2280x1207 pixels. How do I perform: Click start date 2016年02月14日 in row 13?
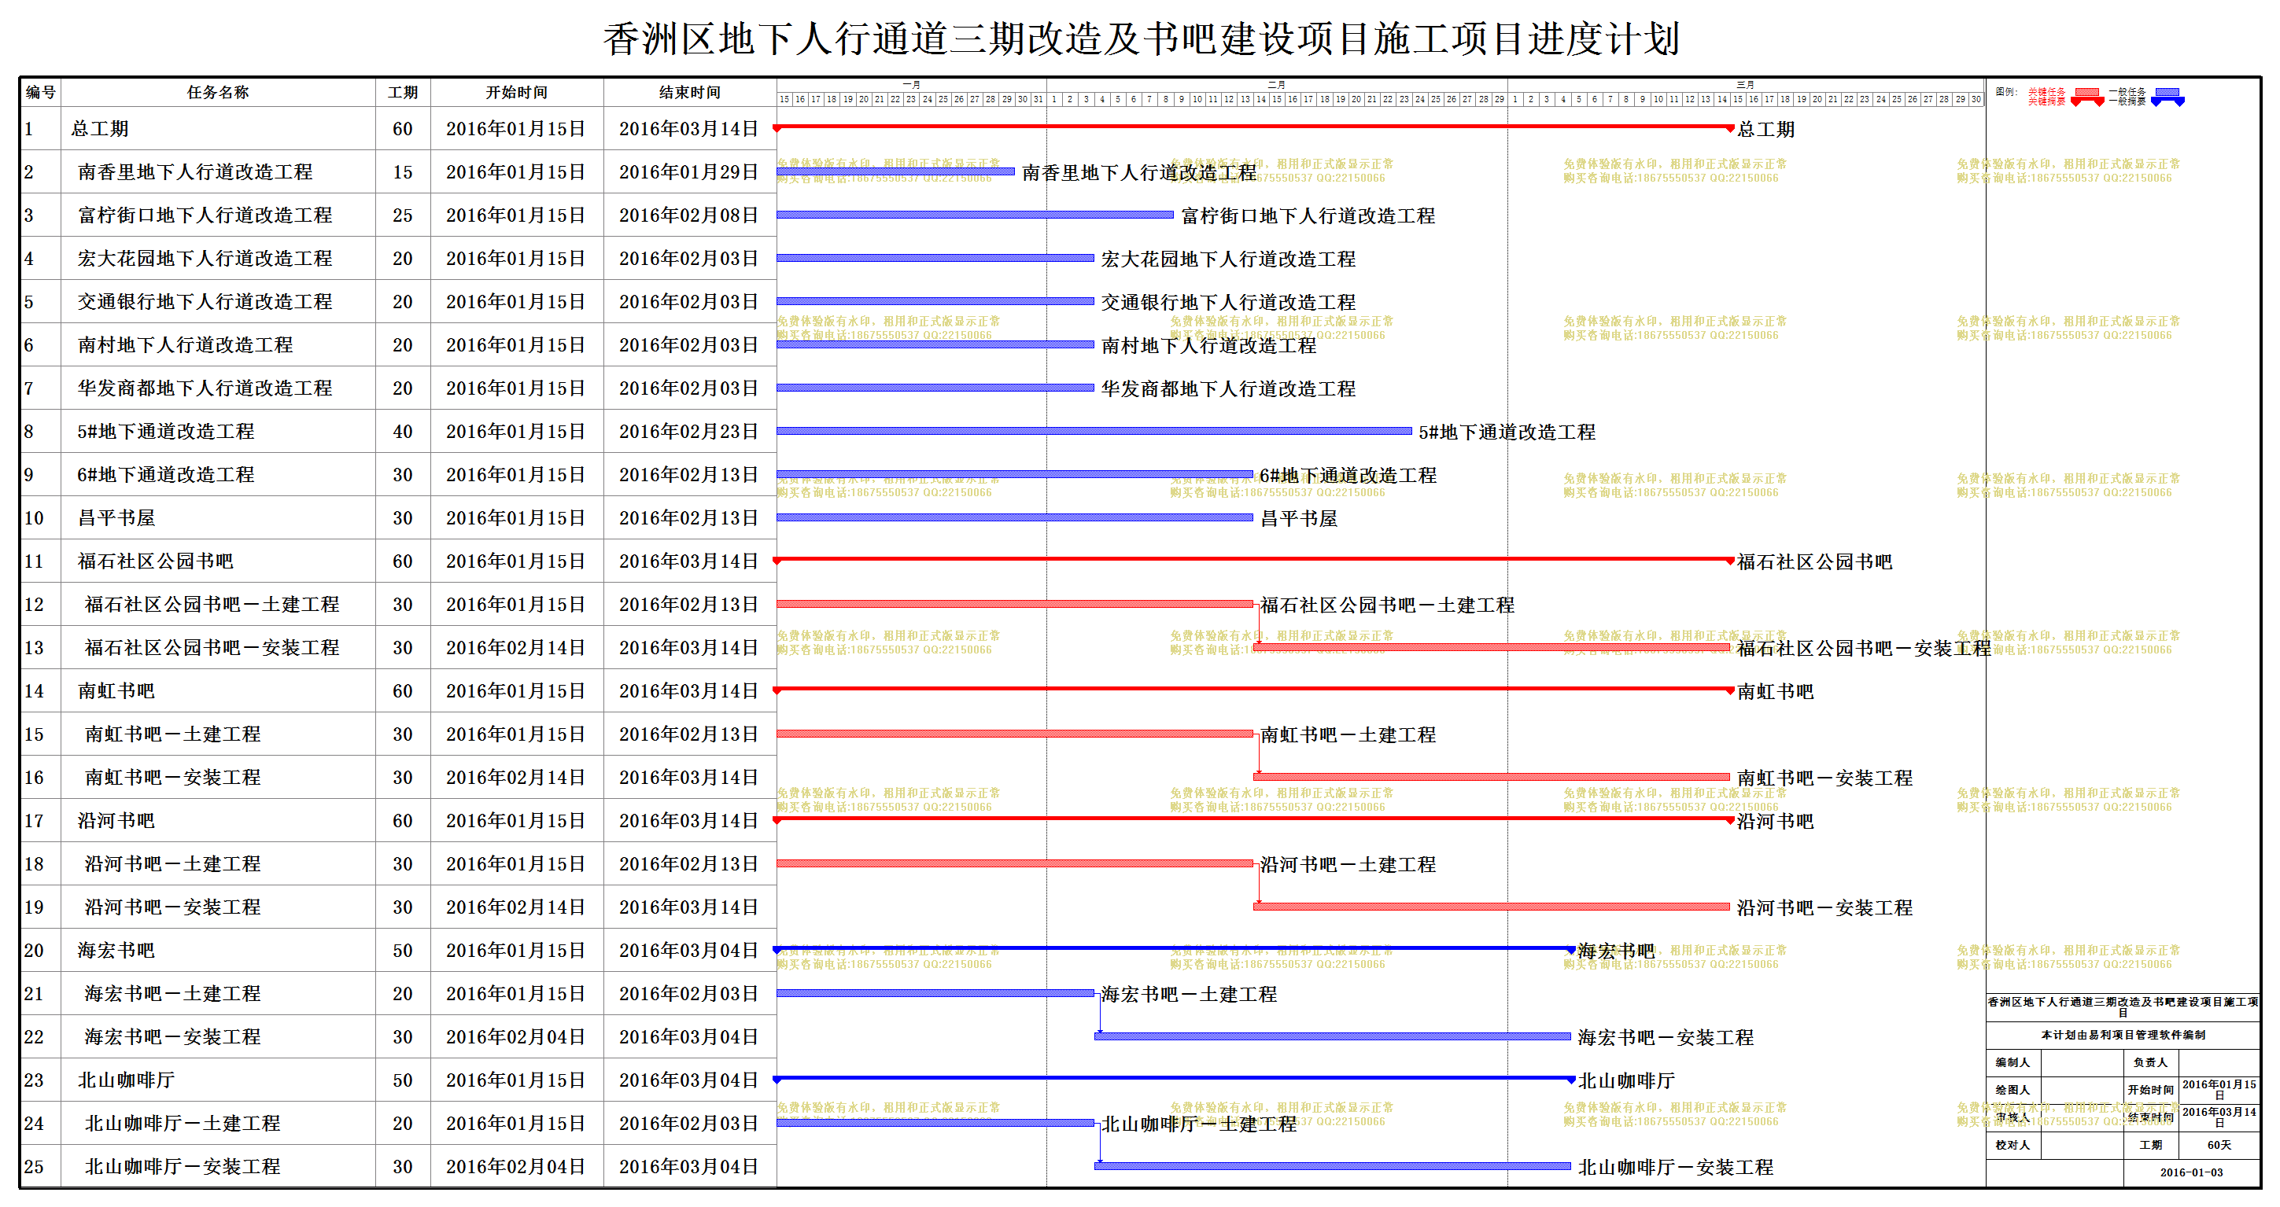(x=516, y=648)
